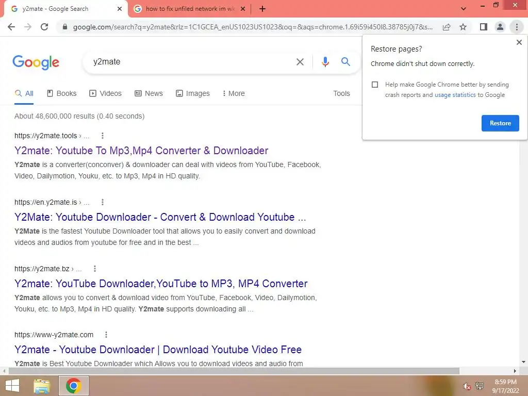Click the https://y2mate.tools URL text

(46, 136)
